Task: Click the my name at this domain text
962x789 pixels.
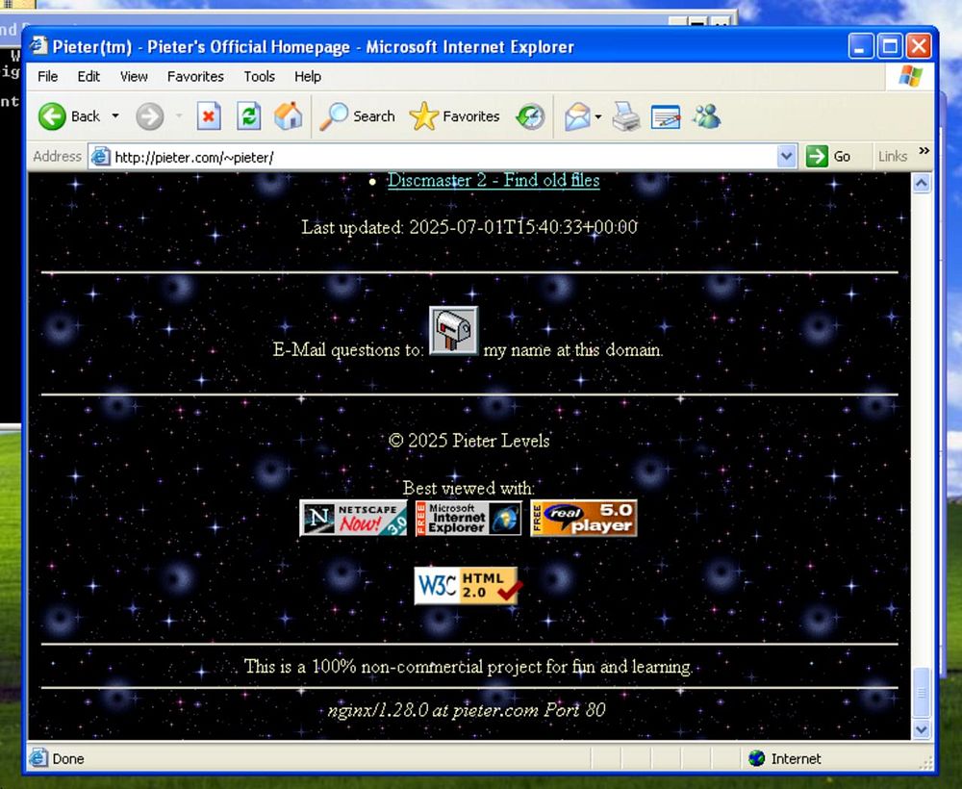Action: click(573, 349)
